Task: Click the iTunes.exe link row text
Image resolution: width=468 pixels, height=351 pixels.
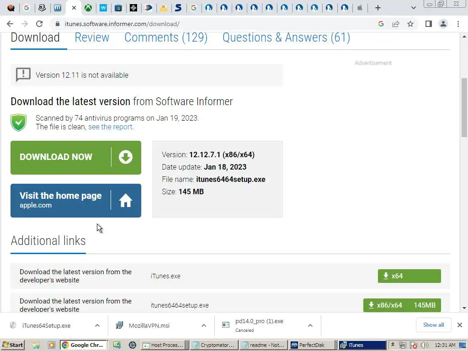Action: [x=165, y=276]
